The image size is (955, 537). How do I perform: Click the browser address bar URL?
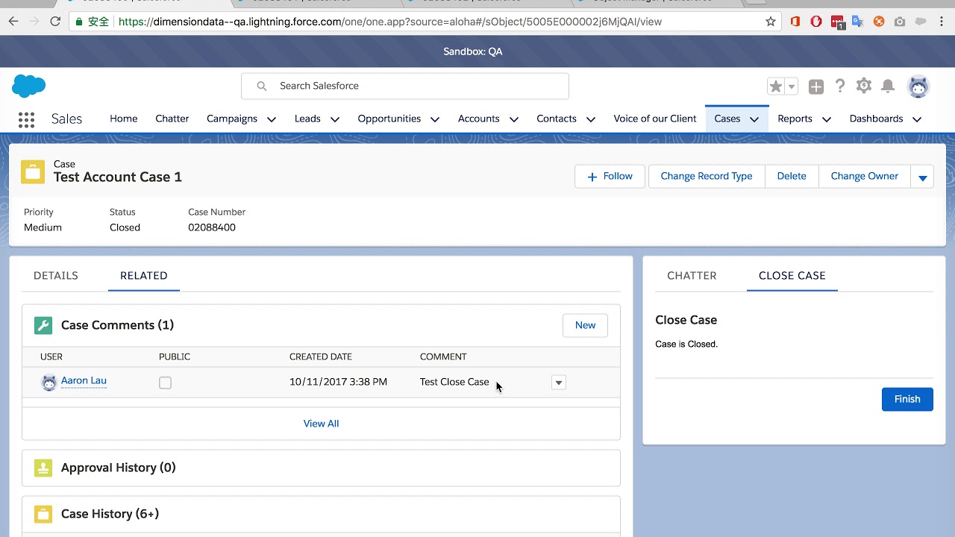(x=390, y=22)
